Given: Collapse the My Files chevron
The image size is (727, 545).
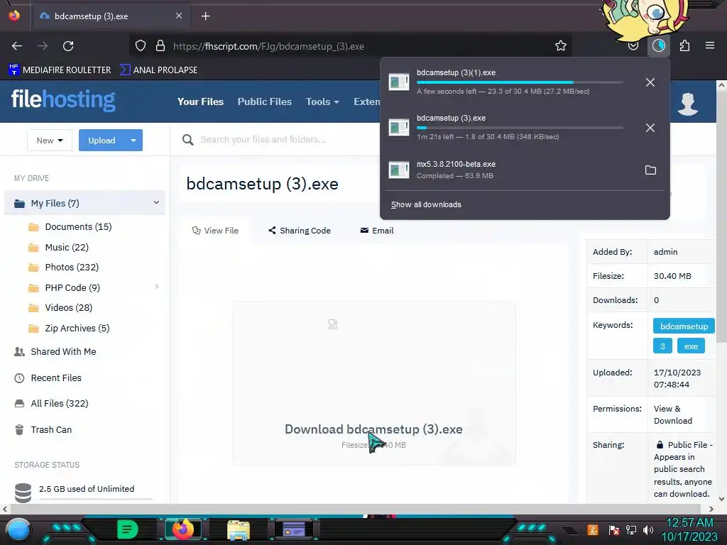Looking at the screenshot, I should (x=156, y=202).
